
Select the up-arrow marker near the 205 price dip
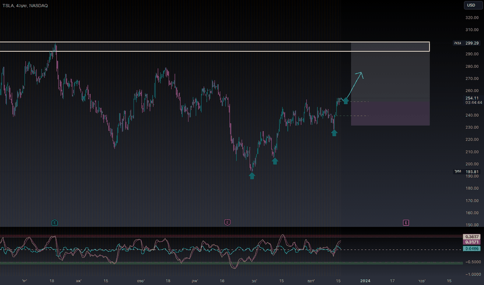tap(275, 161)
